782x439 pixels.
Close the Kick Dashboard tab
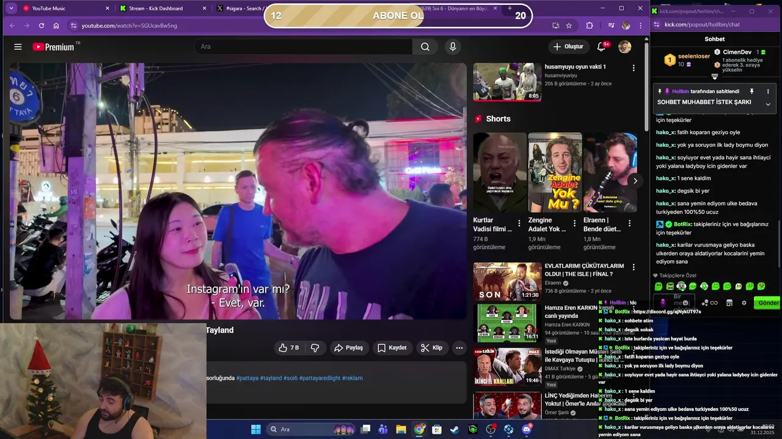point(205,9)
